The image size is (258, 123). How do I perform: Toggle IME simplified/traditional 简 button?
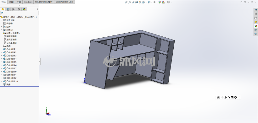click(232, 97)
